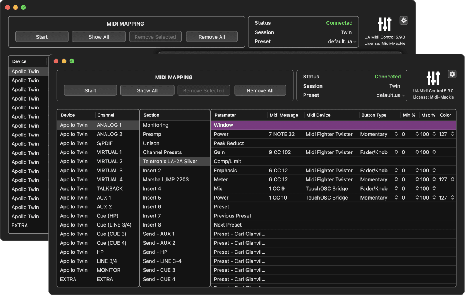Adjust Color stepper on Meter row

(x=453, y=179)
